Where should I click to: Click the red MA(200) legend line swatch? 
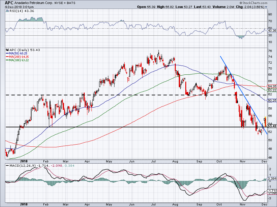coord(7,57)
